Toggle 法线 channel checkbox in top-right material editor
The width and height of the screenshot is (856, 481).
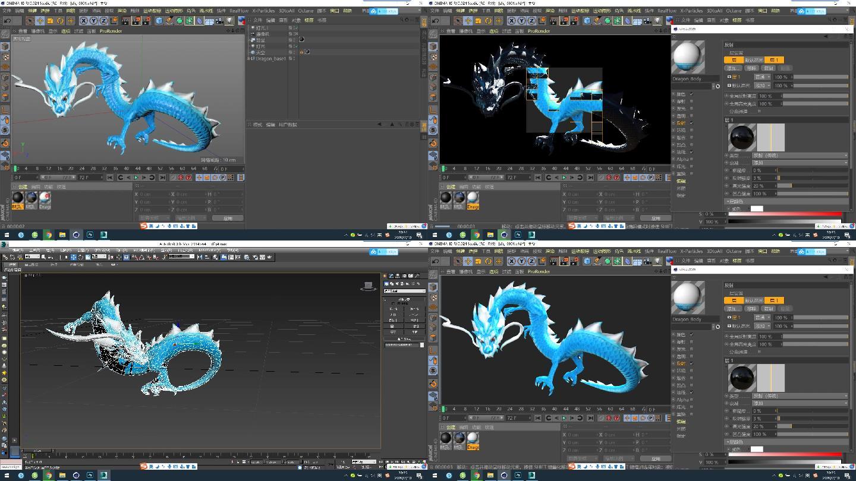point(691,152)
